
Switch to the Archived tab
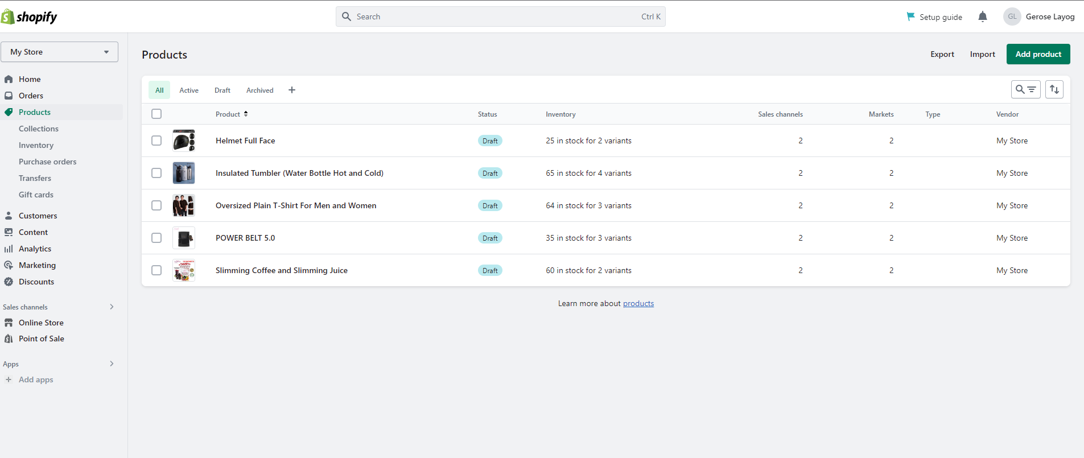coord(259,90)
